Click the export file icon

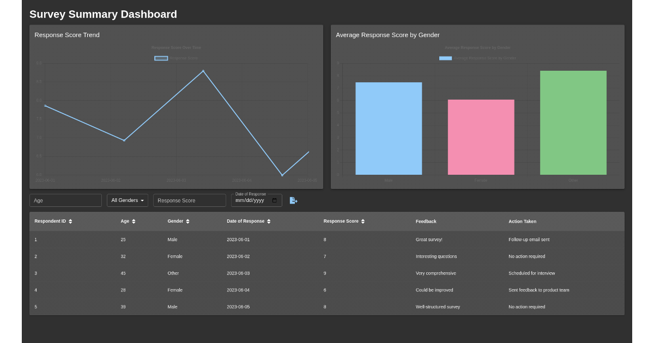click(x=293, y=200)
